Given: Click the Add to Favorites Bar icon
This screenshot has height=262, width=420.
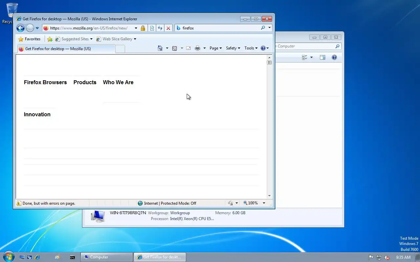Looking at the screenshot, I should point(50,39).
